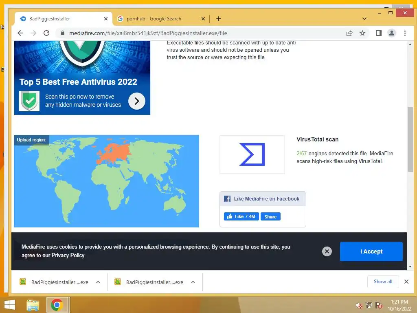
Task: Switch to the BadPiggiesInstaller tab
Action: (x=64, y=19)
